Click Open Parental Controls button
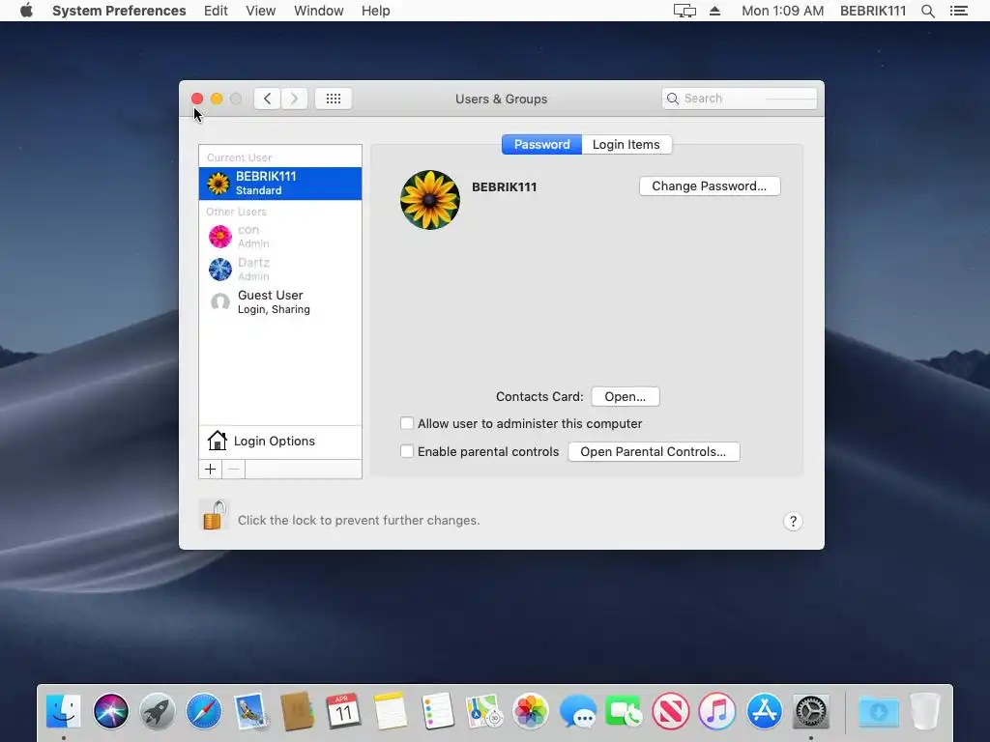Screen dimensions: 990x742 click(x=654, y=452)
